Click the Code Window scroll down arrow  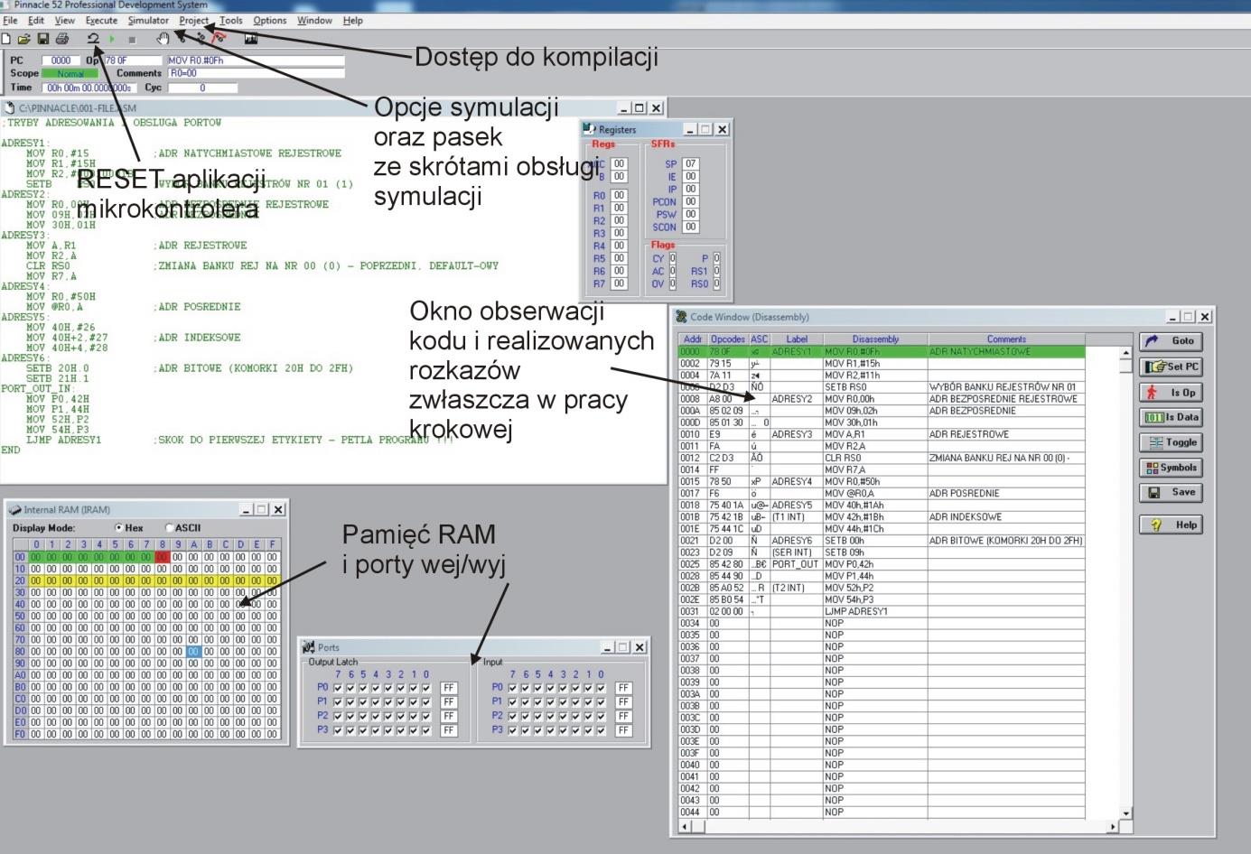coord(1125,813)
